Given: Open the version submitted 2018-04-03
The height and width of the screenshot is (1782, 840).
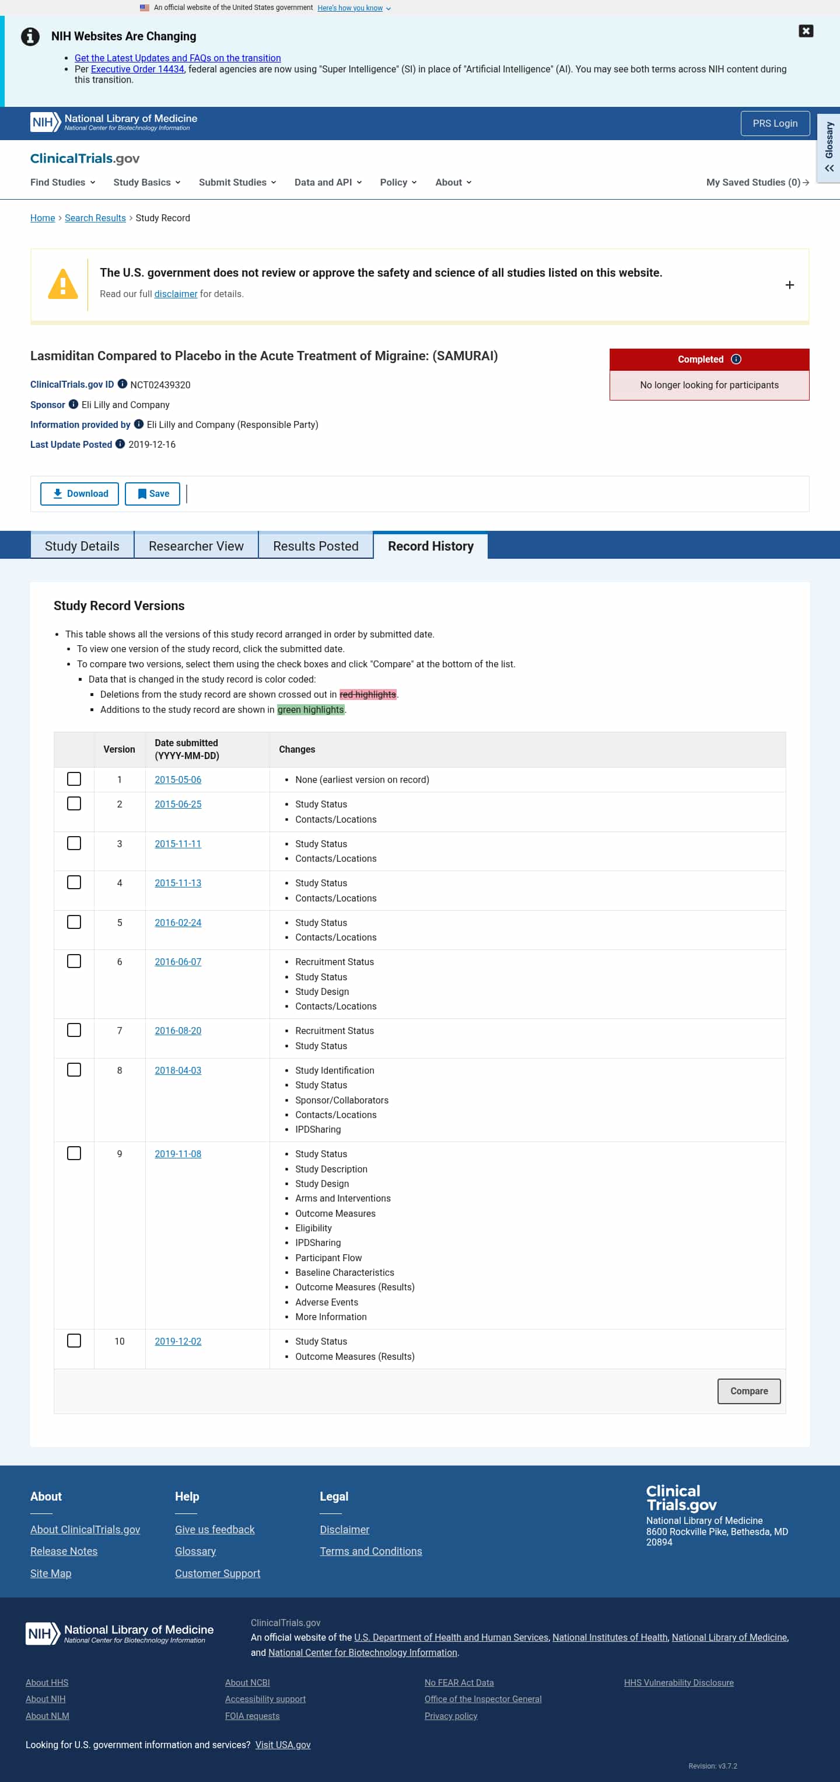Looking at the screenshot, I should tap(178, 1070).
